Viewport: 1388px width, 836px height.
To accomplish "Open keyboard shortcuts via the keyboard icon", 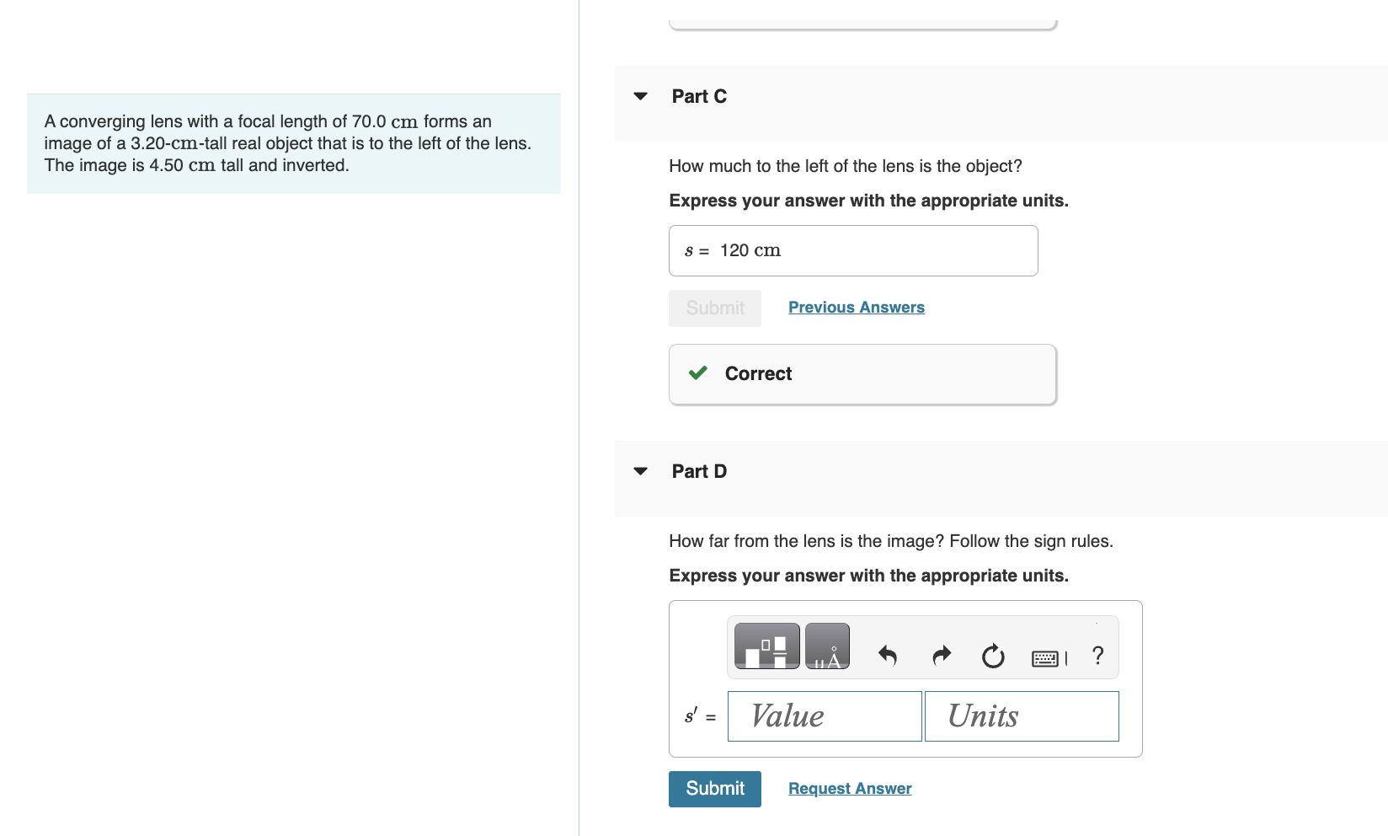I will [x=1045, y=659].
